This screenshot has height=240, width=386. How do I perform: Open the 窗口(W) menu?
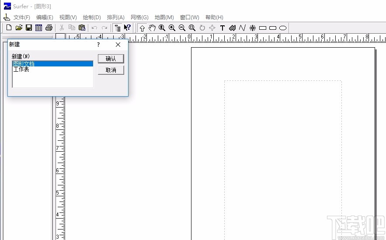click(190, 17)
